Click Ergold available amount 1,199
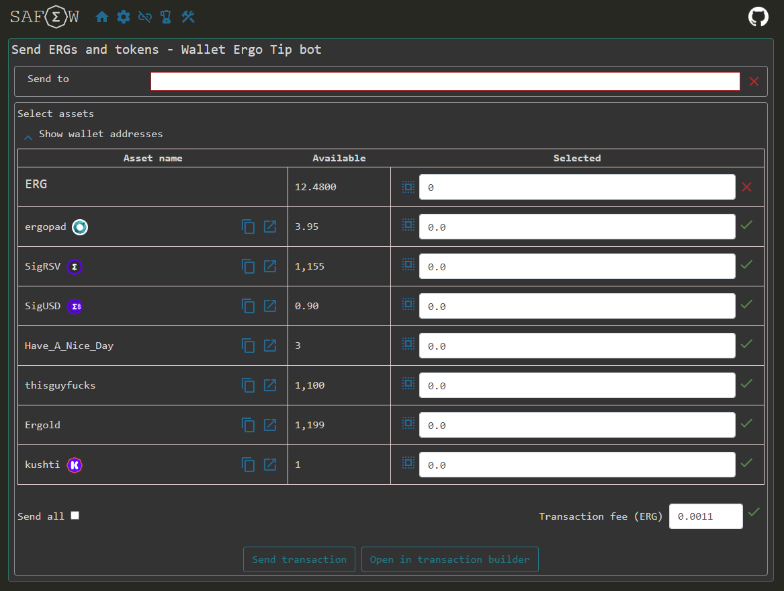This screenshot has height=591, width=784. pyautogui.click(x=310, y=426)
